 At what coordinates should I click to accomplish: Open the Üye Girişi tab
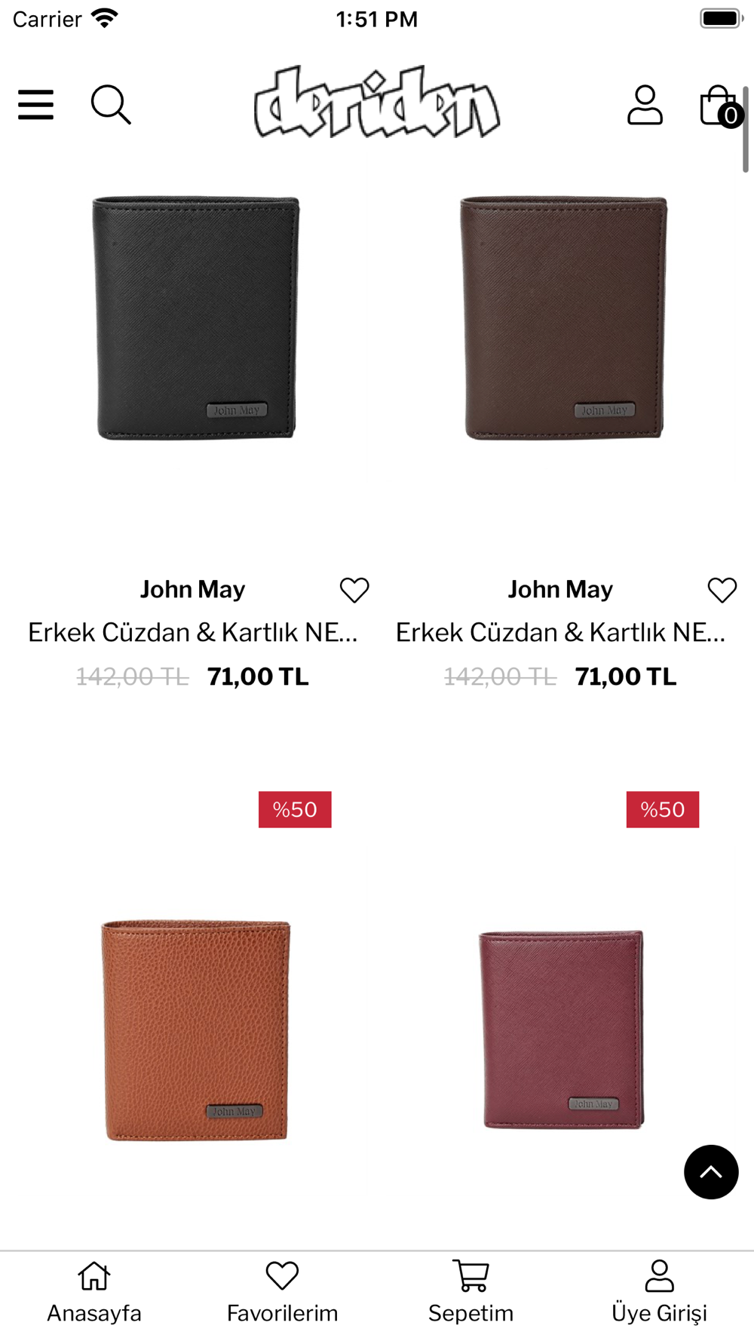[x=660, y=1293]
